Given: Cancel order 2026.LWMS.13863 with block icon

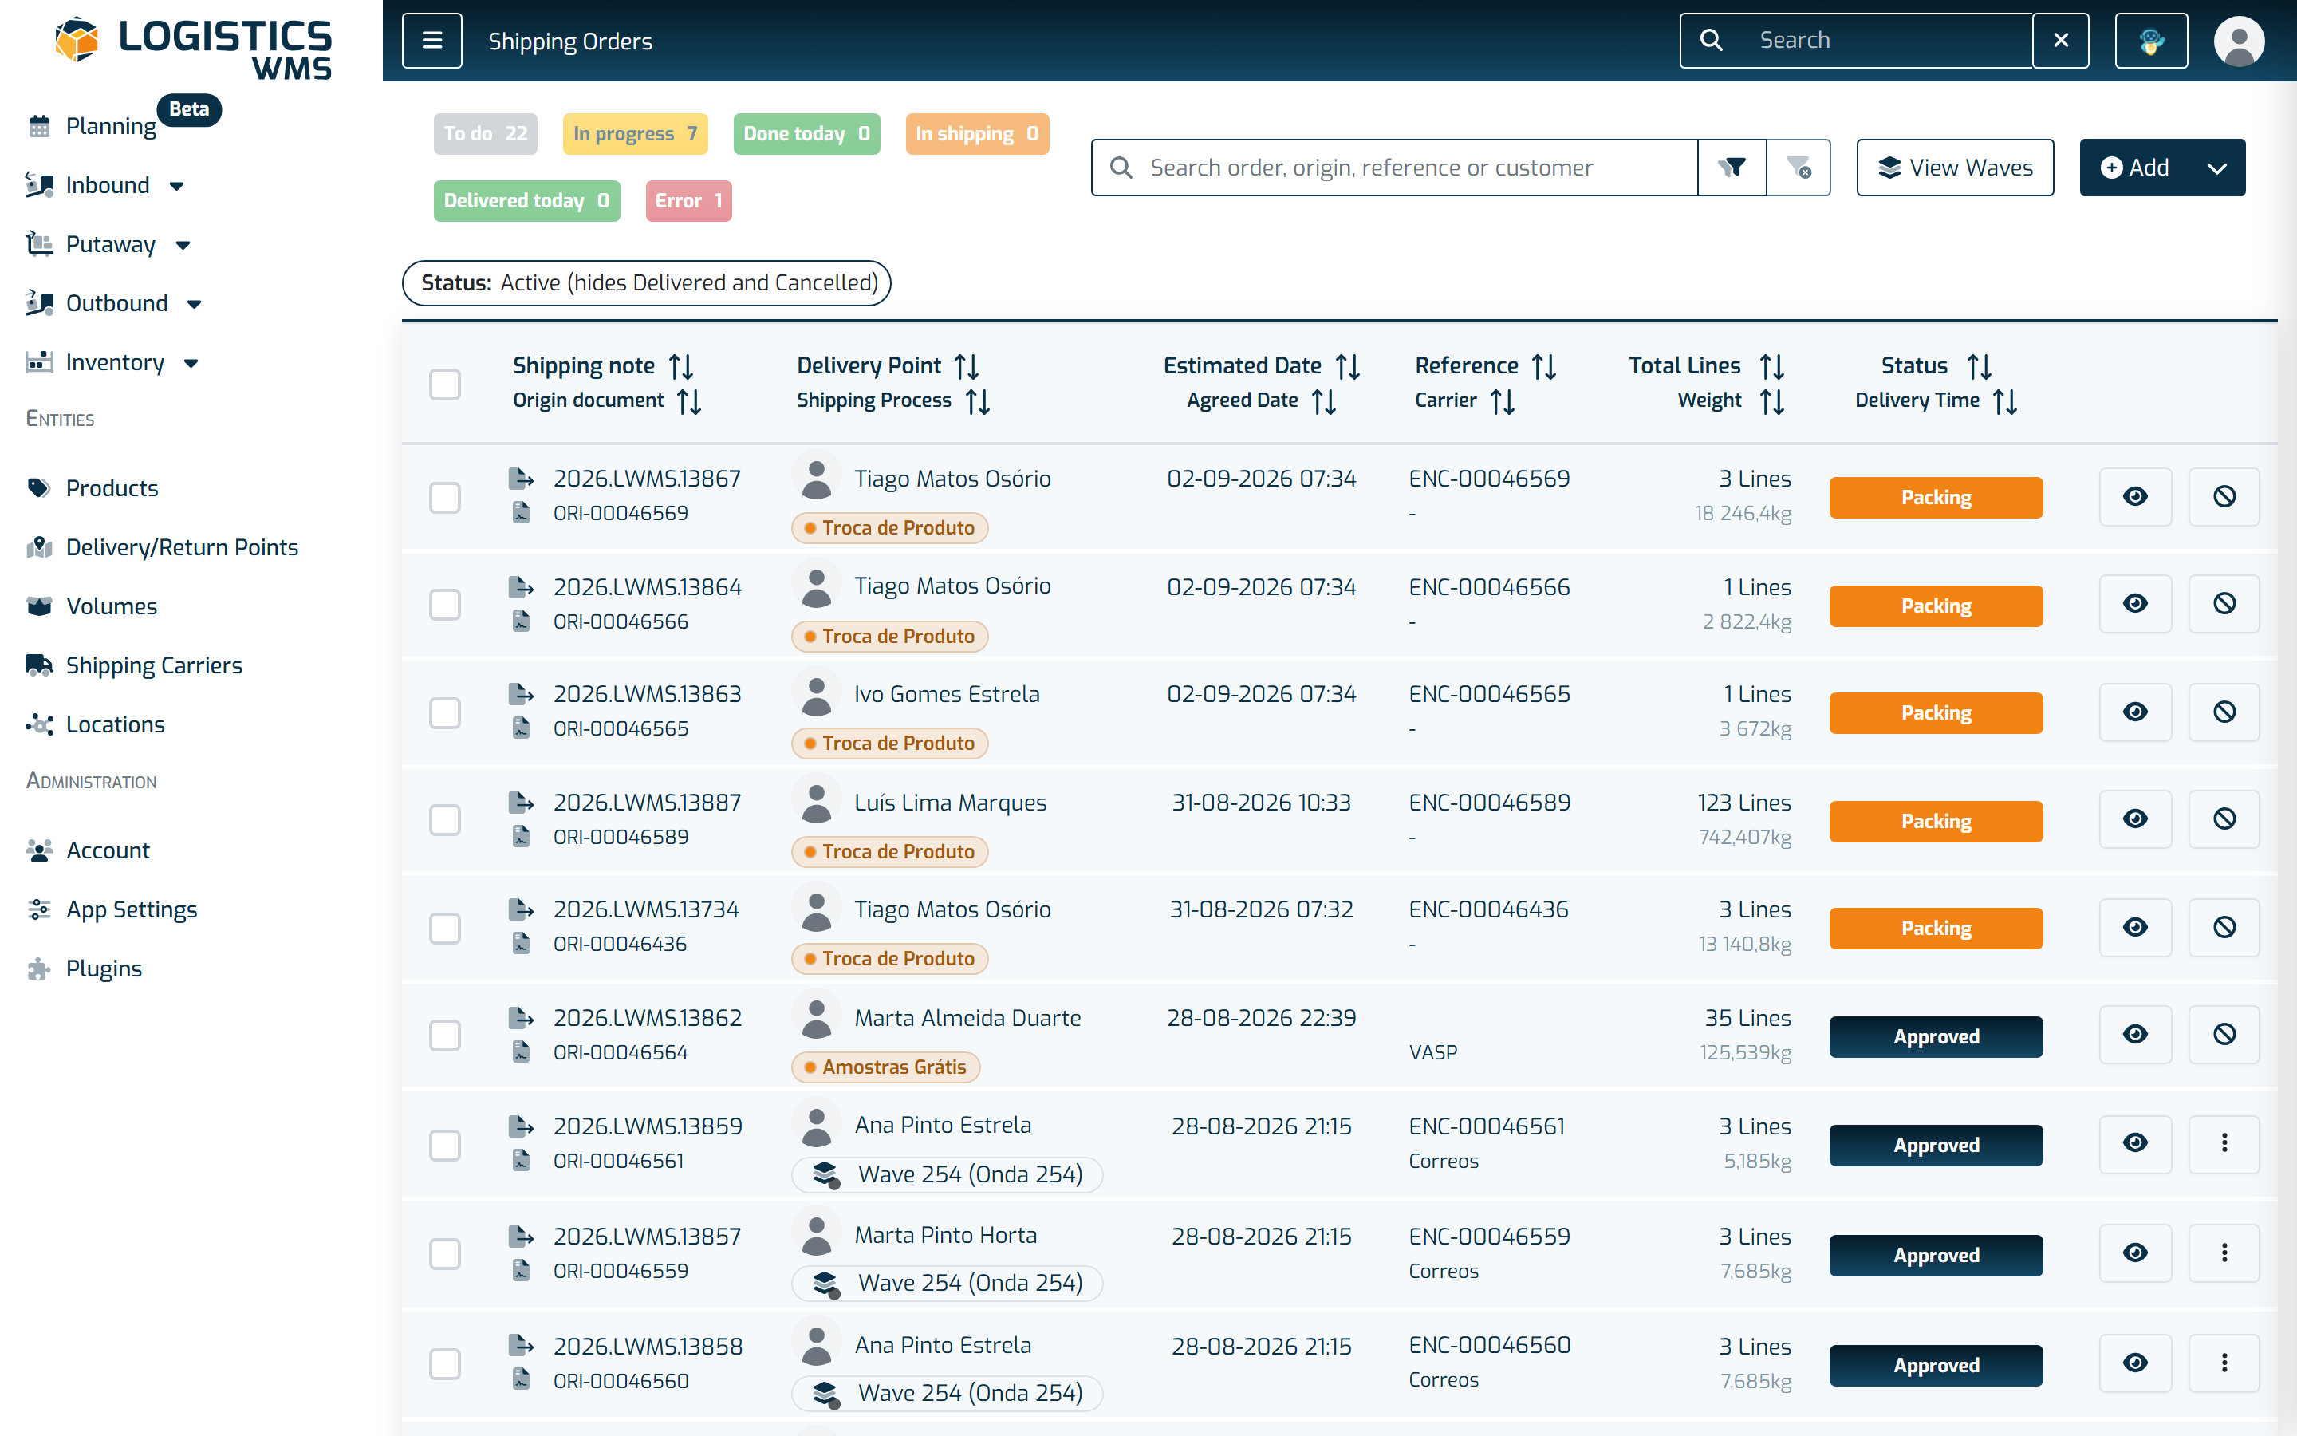Looking at the screenshot, I should click(2224, 712).
